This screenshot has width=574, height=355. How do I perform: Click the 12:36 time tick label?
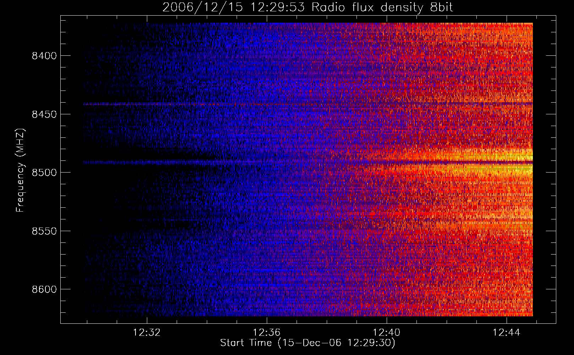pos(267,332)
